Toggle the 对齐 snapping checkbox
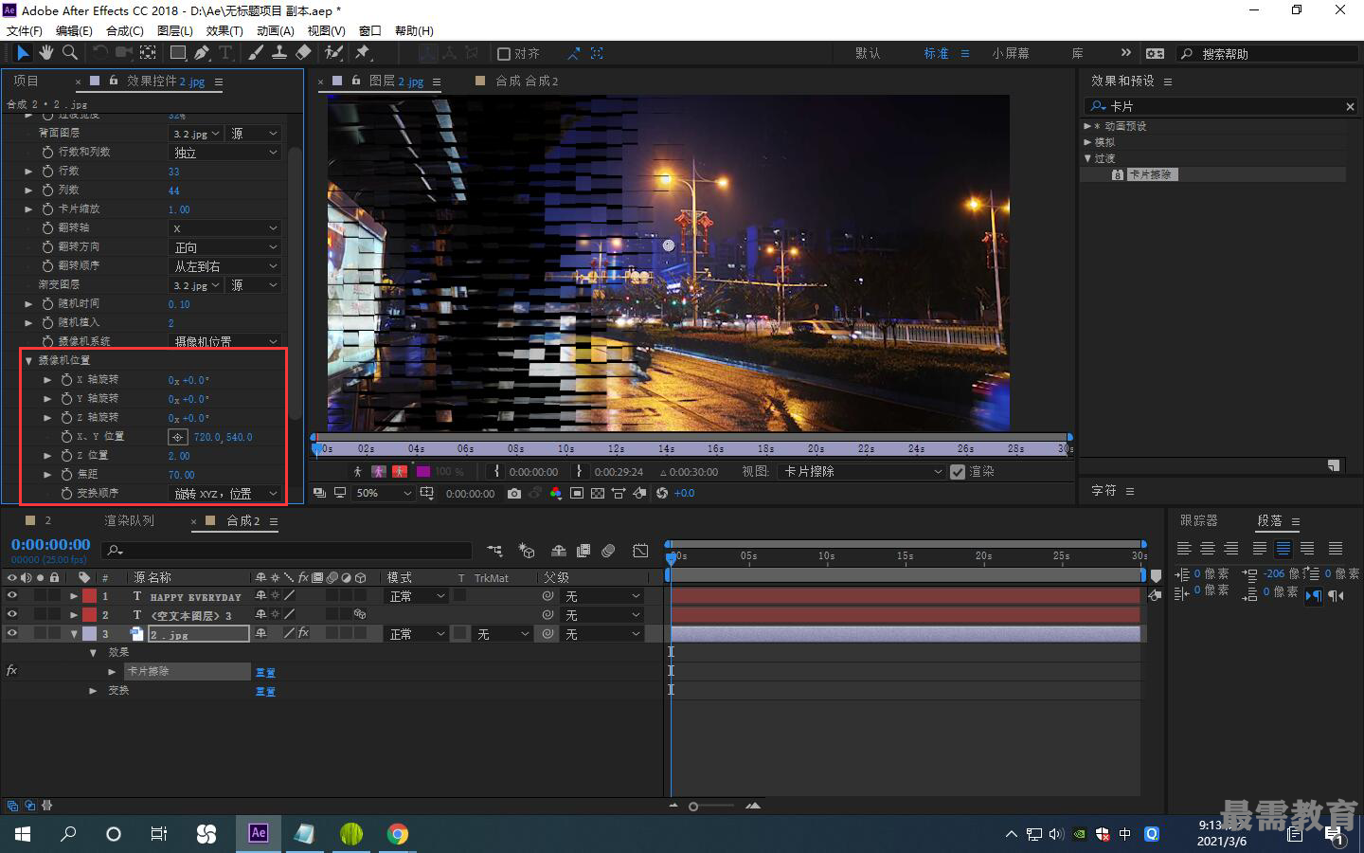Image resolution: width=1364 pixels, height=853 pixels. [x=504, y=54]
